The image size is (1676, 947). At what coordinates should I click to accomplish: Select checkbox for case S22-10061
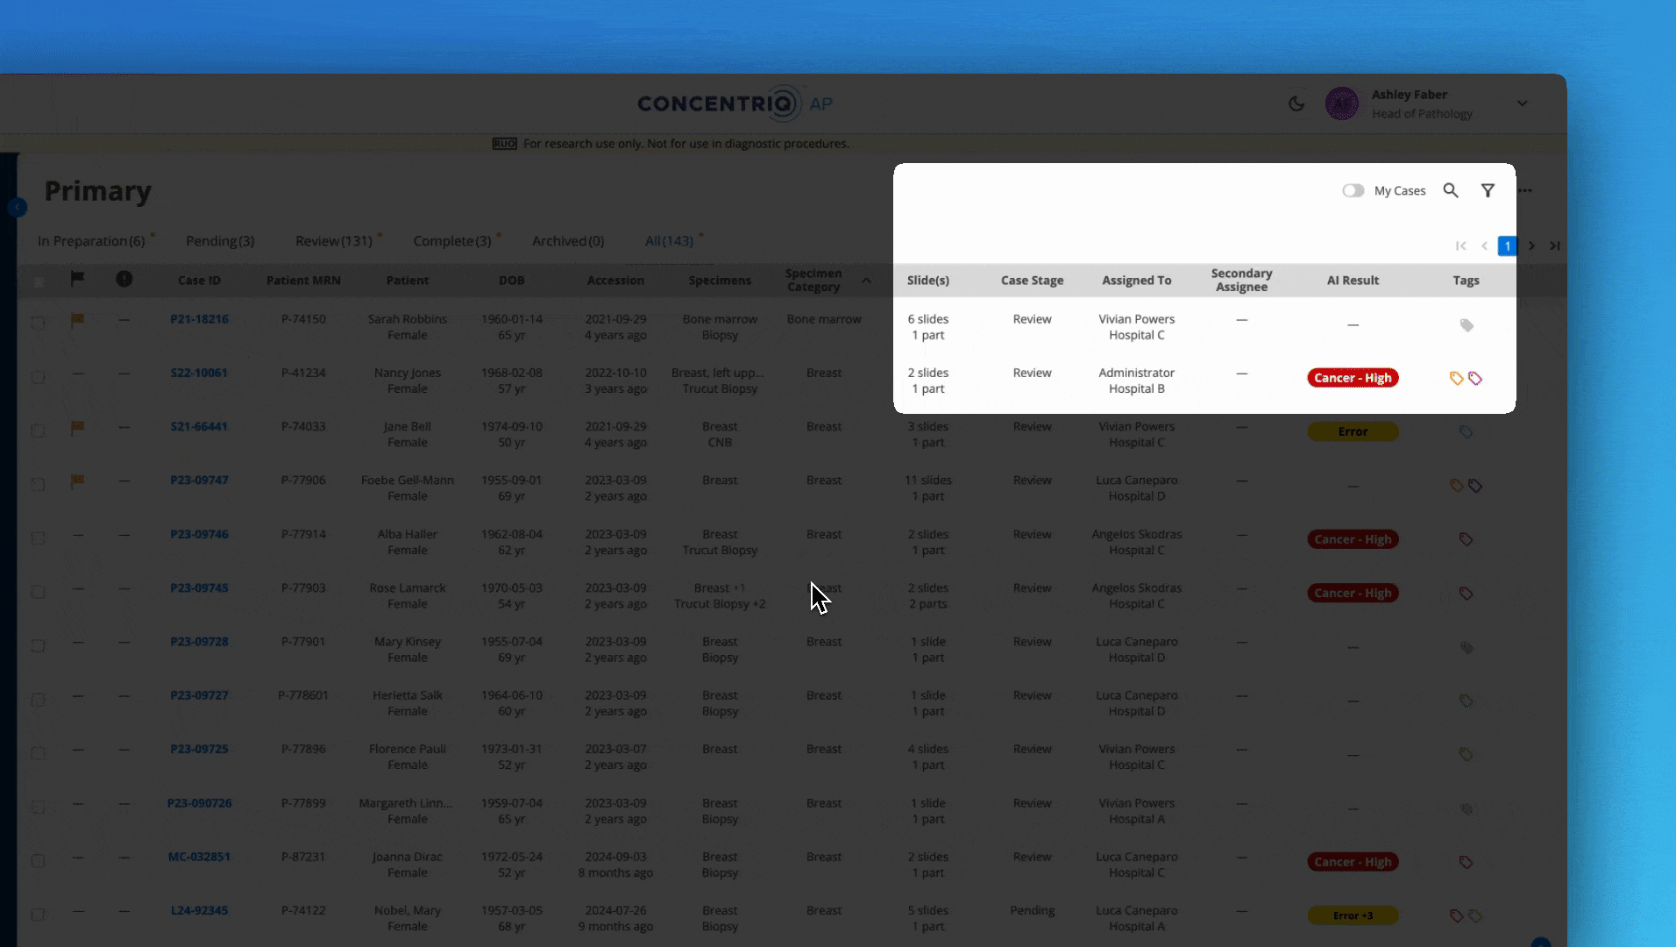click(x=38, y=377)
